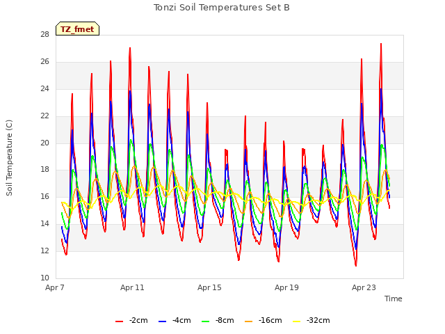Click the 16 y-axis tick label
445x334 pixels.
click(44, 196)
